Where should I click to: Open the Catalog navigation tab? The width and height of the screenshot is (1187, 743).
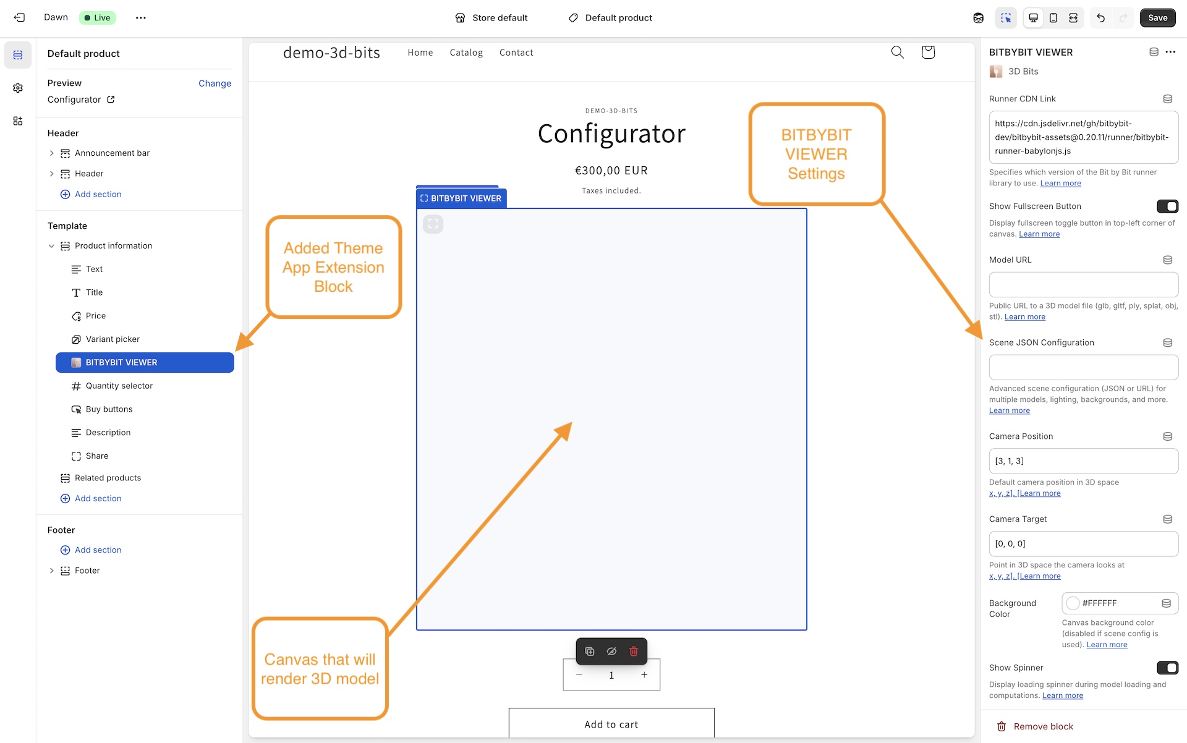click(x=466, y=53)
